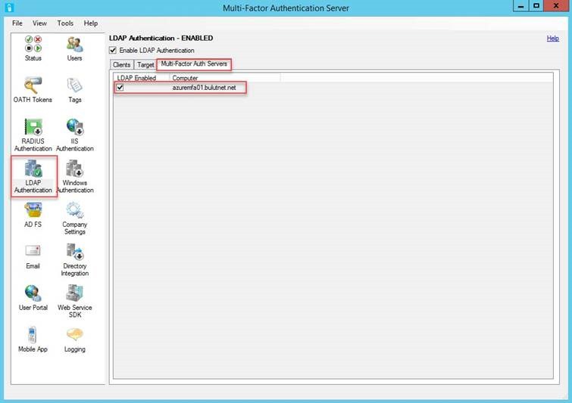
Task: Open the User Portal section
Action: point(33,298)
